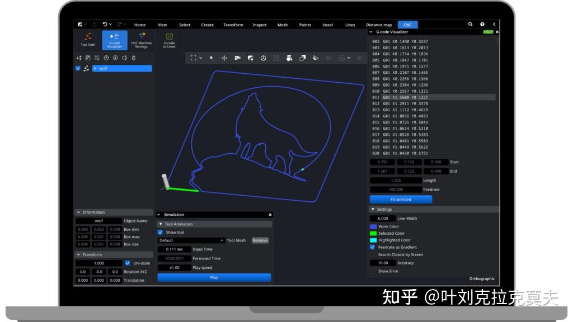The image size is (573, 322).
Task: Click the striped clipping plane icon
Action: pos(316,58)
